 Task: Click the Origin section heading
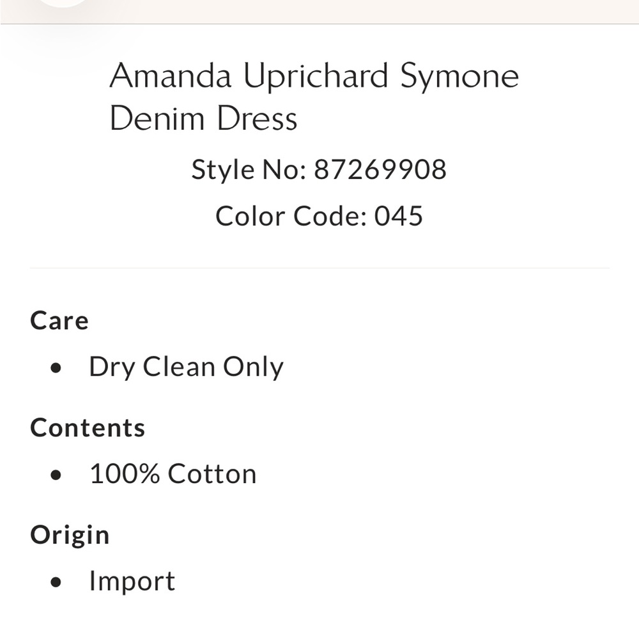[70, 535]
